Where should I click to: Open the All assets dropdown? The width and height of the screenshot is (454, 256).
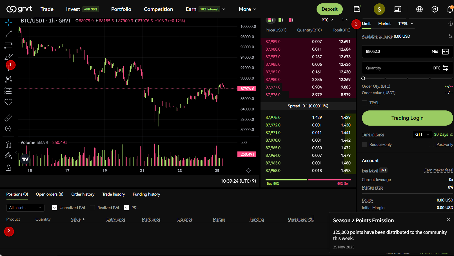click(x=25, y=208)
